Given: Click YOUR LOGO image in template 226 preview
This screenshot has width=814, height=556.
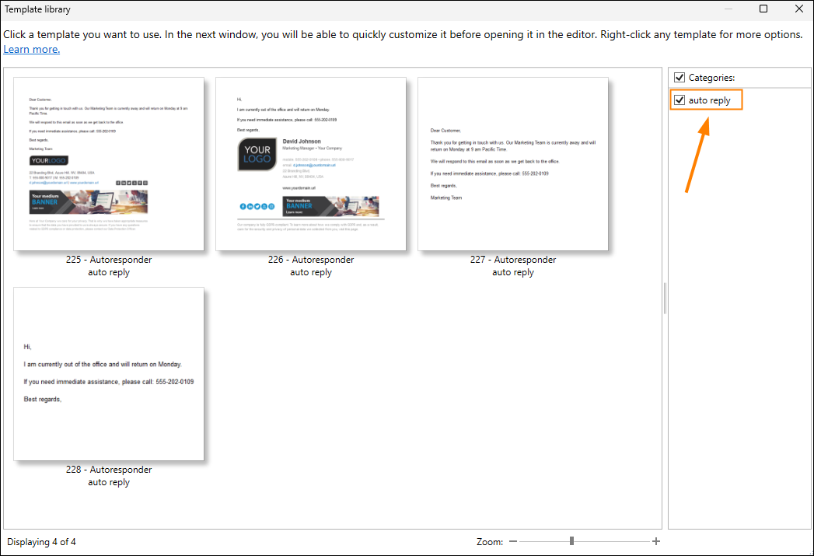Looking at the screenshot, I should tap(257, 154).
